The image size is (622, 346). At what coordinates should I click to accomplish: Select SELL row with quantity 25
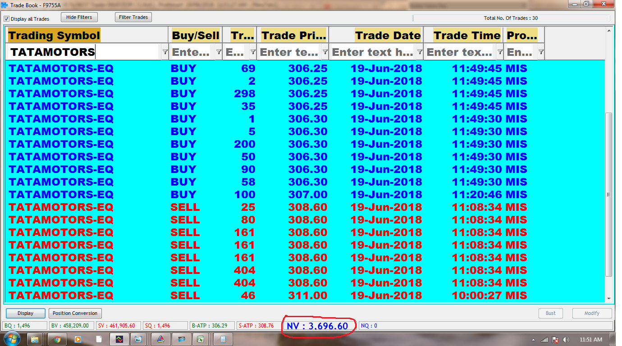click(305, 207)
